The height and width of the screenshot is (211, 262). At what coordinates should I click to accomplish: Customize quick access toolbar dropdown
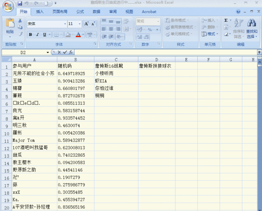(56, 3)
